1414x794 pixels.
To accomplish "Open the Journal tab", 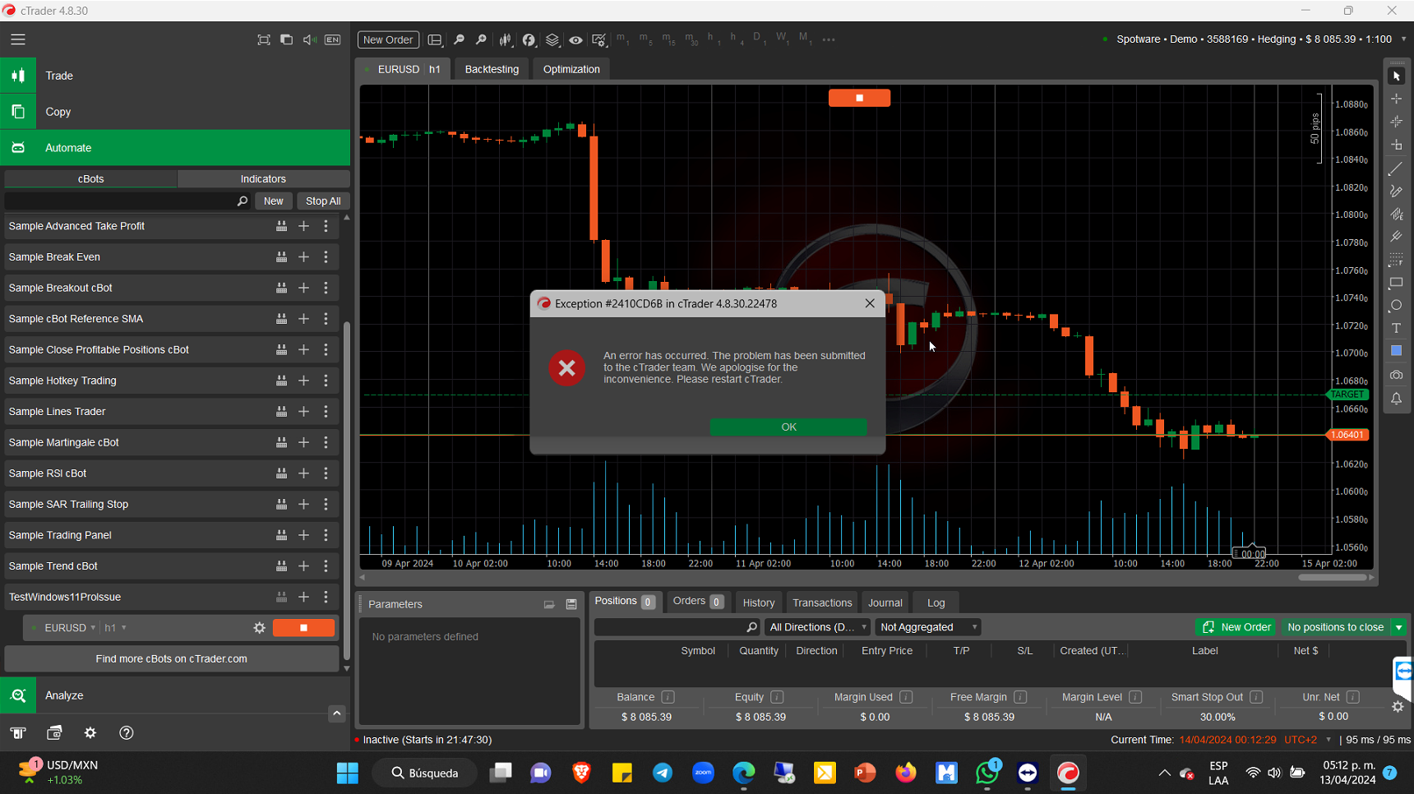I will tap(885, 602).
